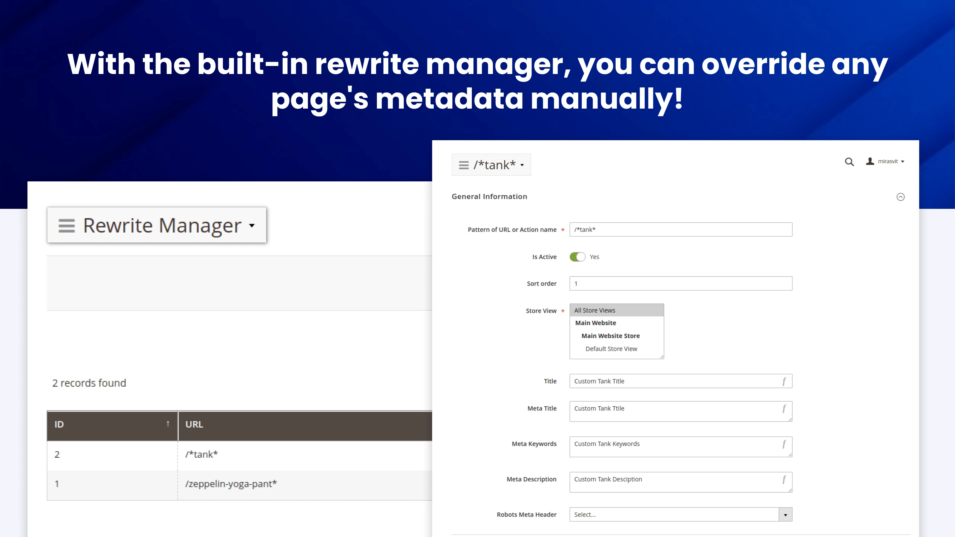Click the hamburger icon beside /*tank* heading
The image size is (955, 537).
pos(463,165)
